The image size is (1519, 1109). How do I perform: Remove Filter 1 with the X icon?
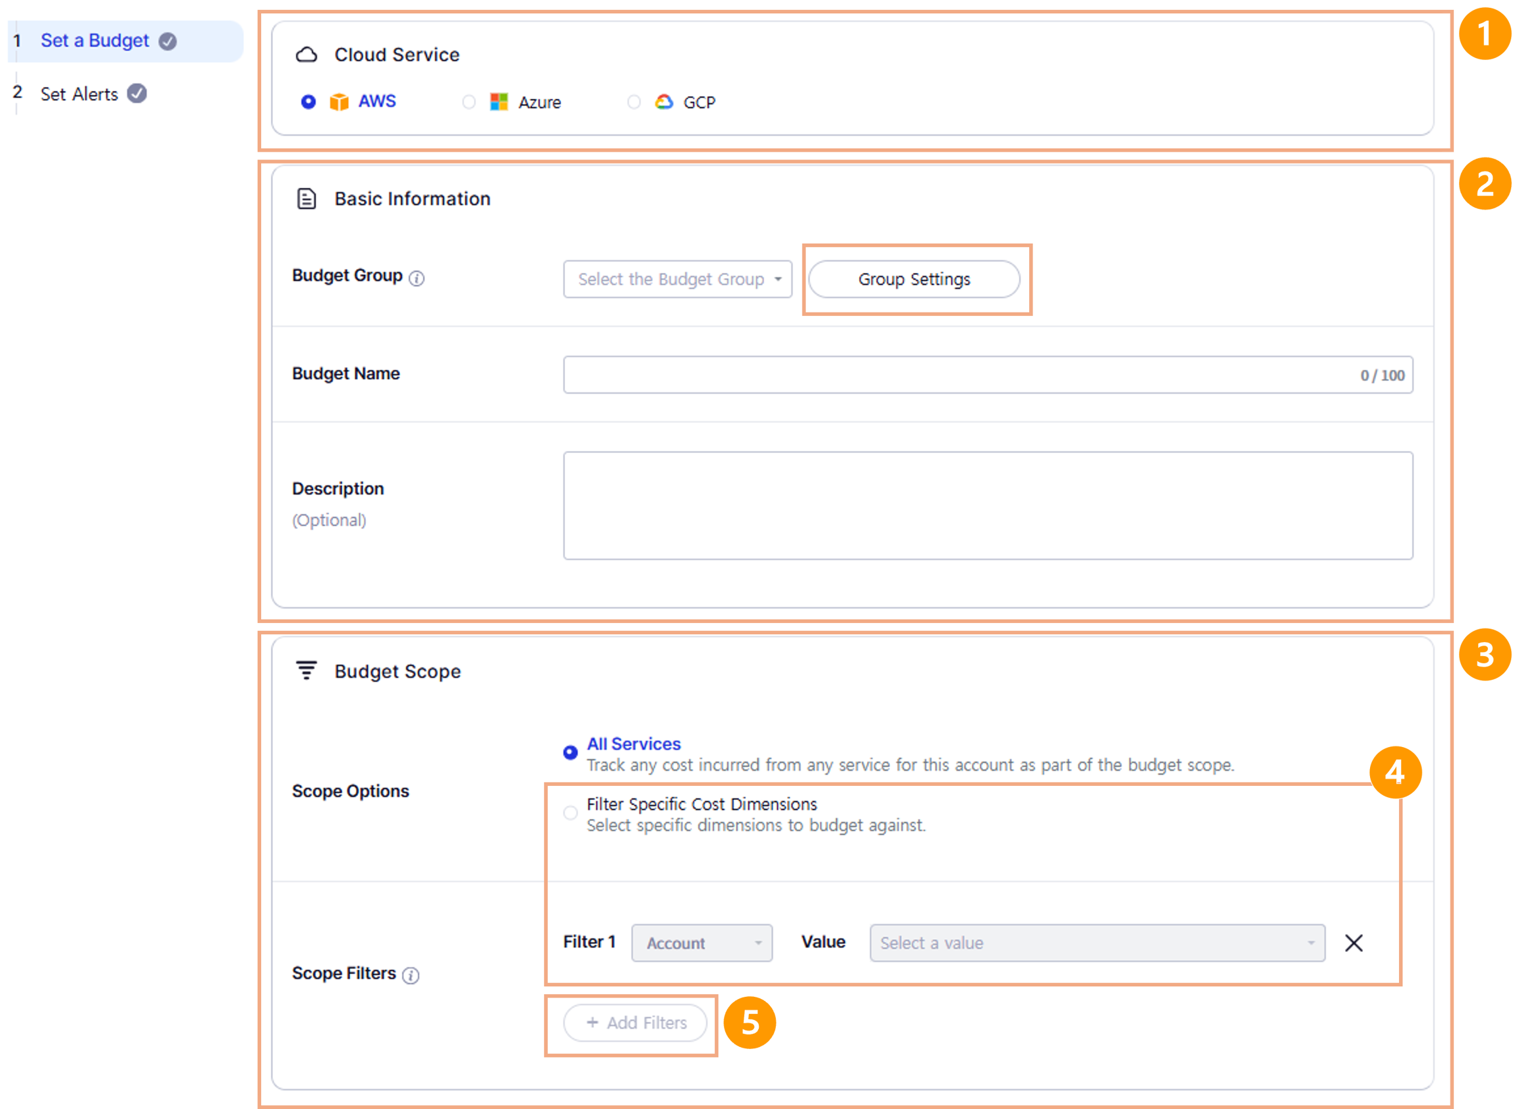pyautogui.click(x=1354, y=944)
